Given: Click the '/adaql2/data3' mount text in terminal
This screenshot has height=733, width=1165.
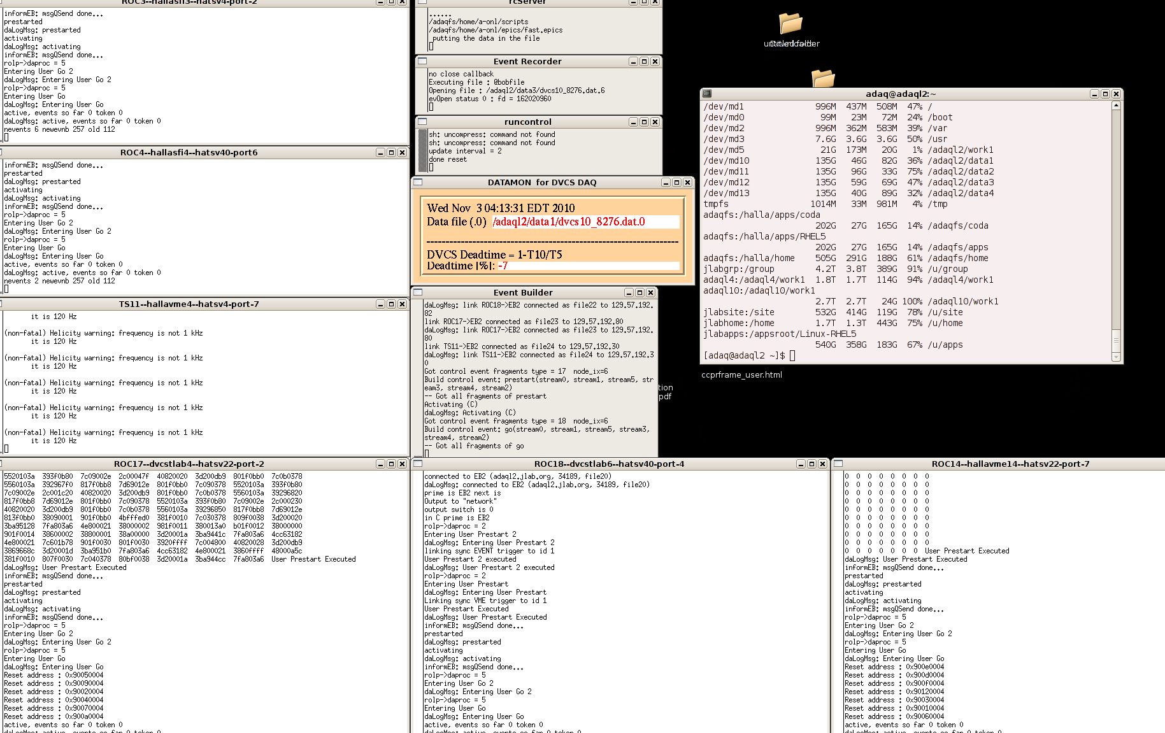Looking at the screenshot, I should 961,182.
